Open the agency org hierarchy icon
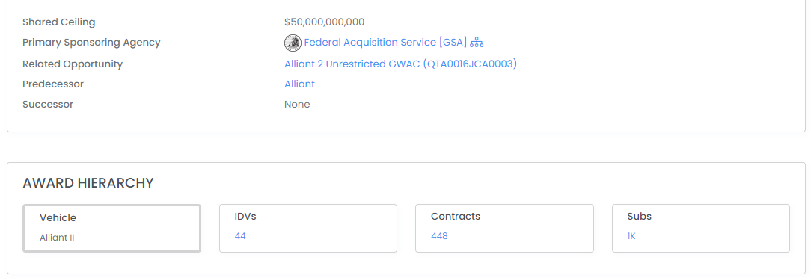 (x=477, y=43)
